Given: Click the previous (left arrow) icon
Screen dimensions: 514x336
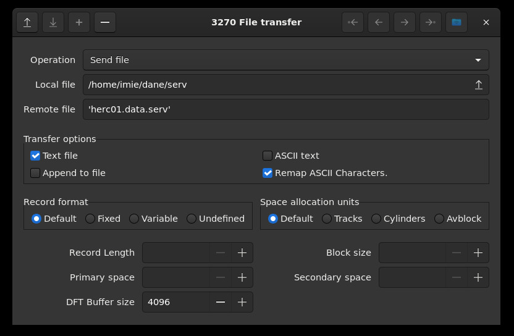Looking at the screenshot, I should point(379,22).
